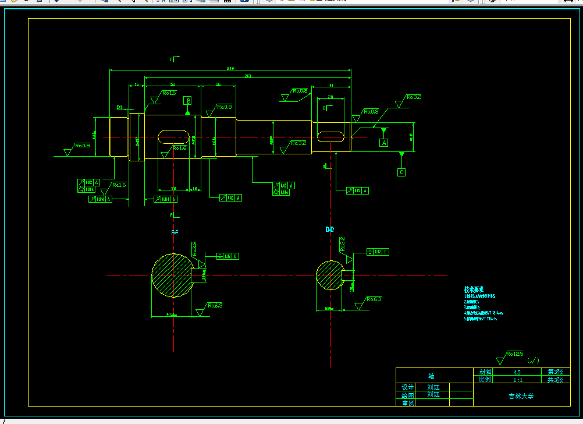Viewport: 583px width, 424px height.
Task: Select the 36 dimension text
Action: 218,84
